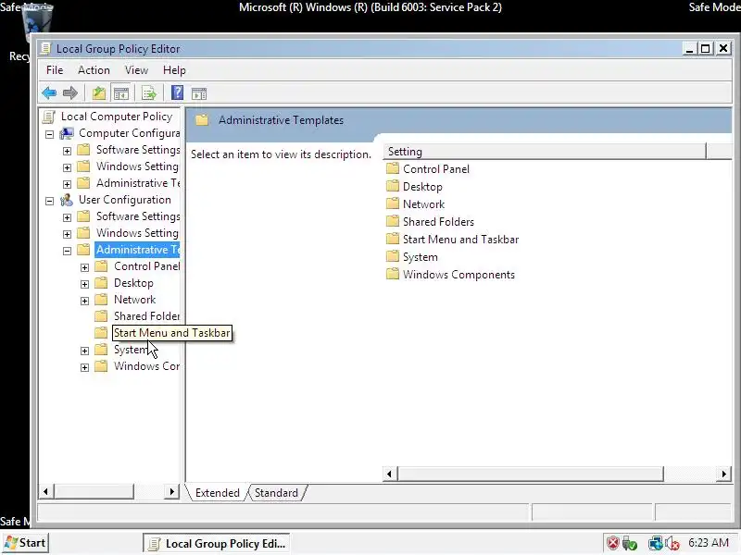
Task: Click the Back arrow toolbar icon
Action: click(49, 93)
